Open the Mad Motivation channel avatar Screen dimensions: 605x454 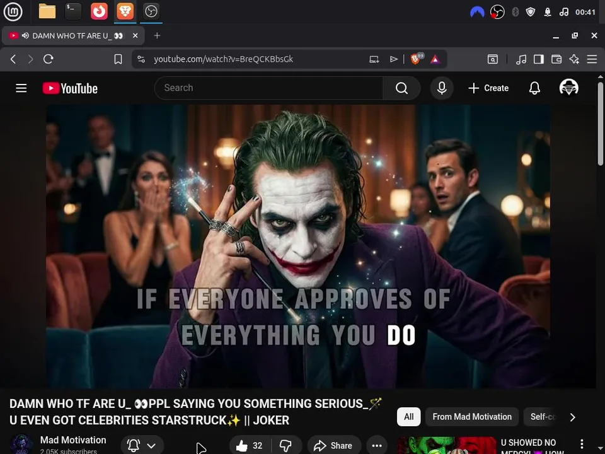[x=21, y=445]
